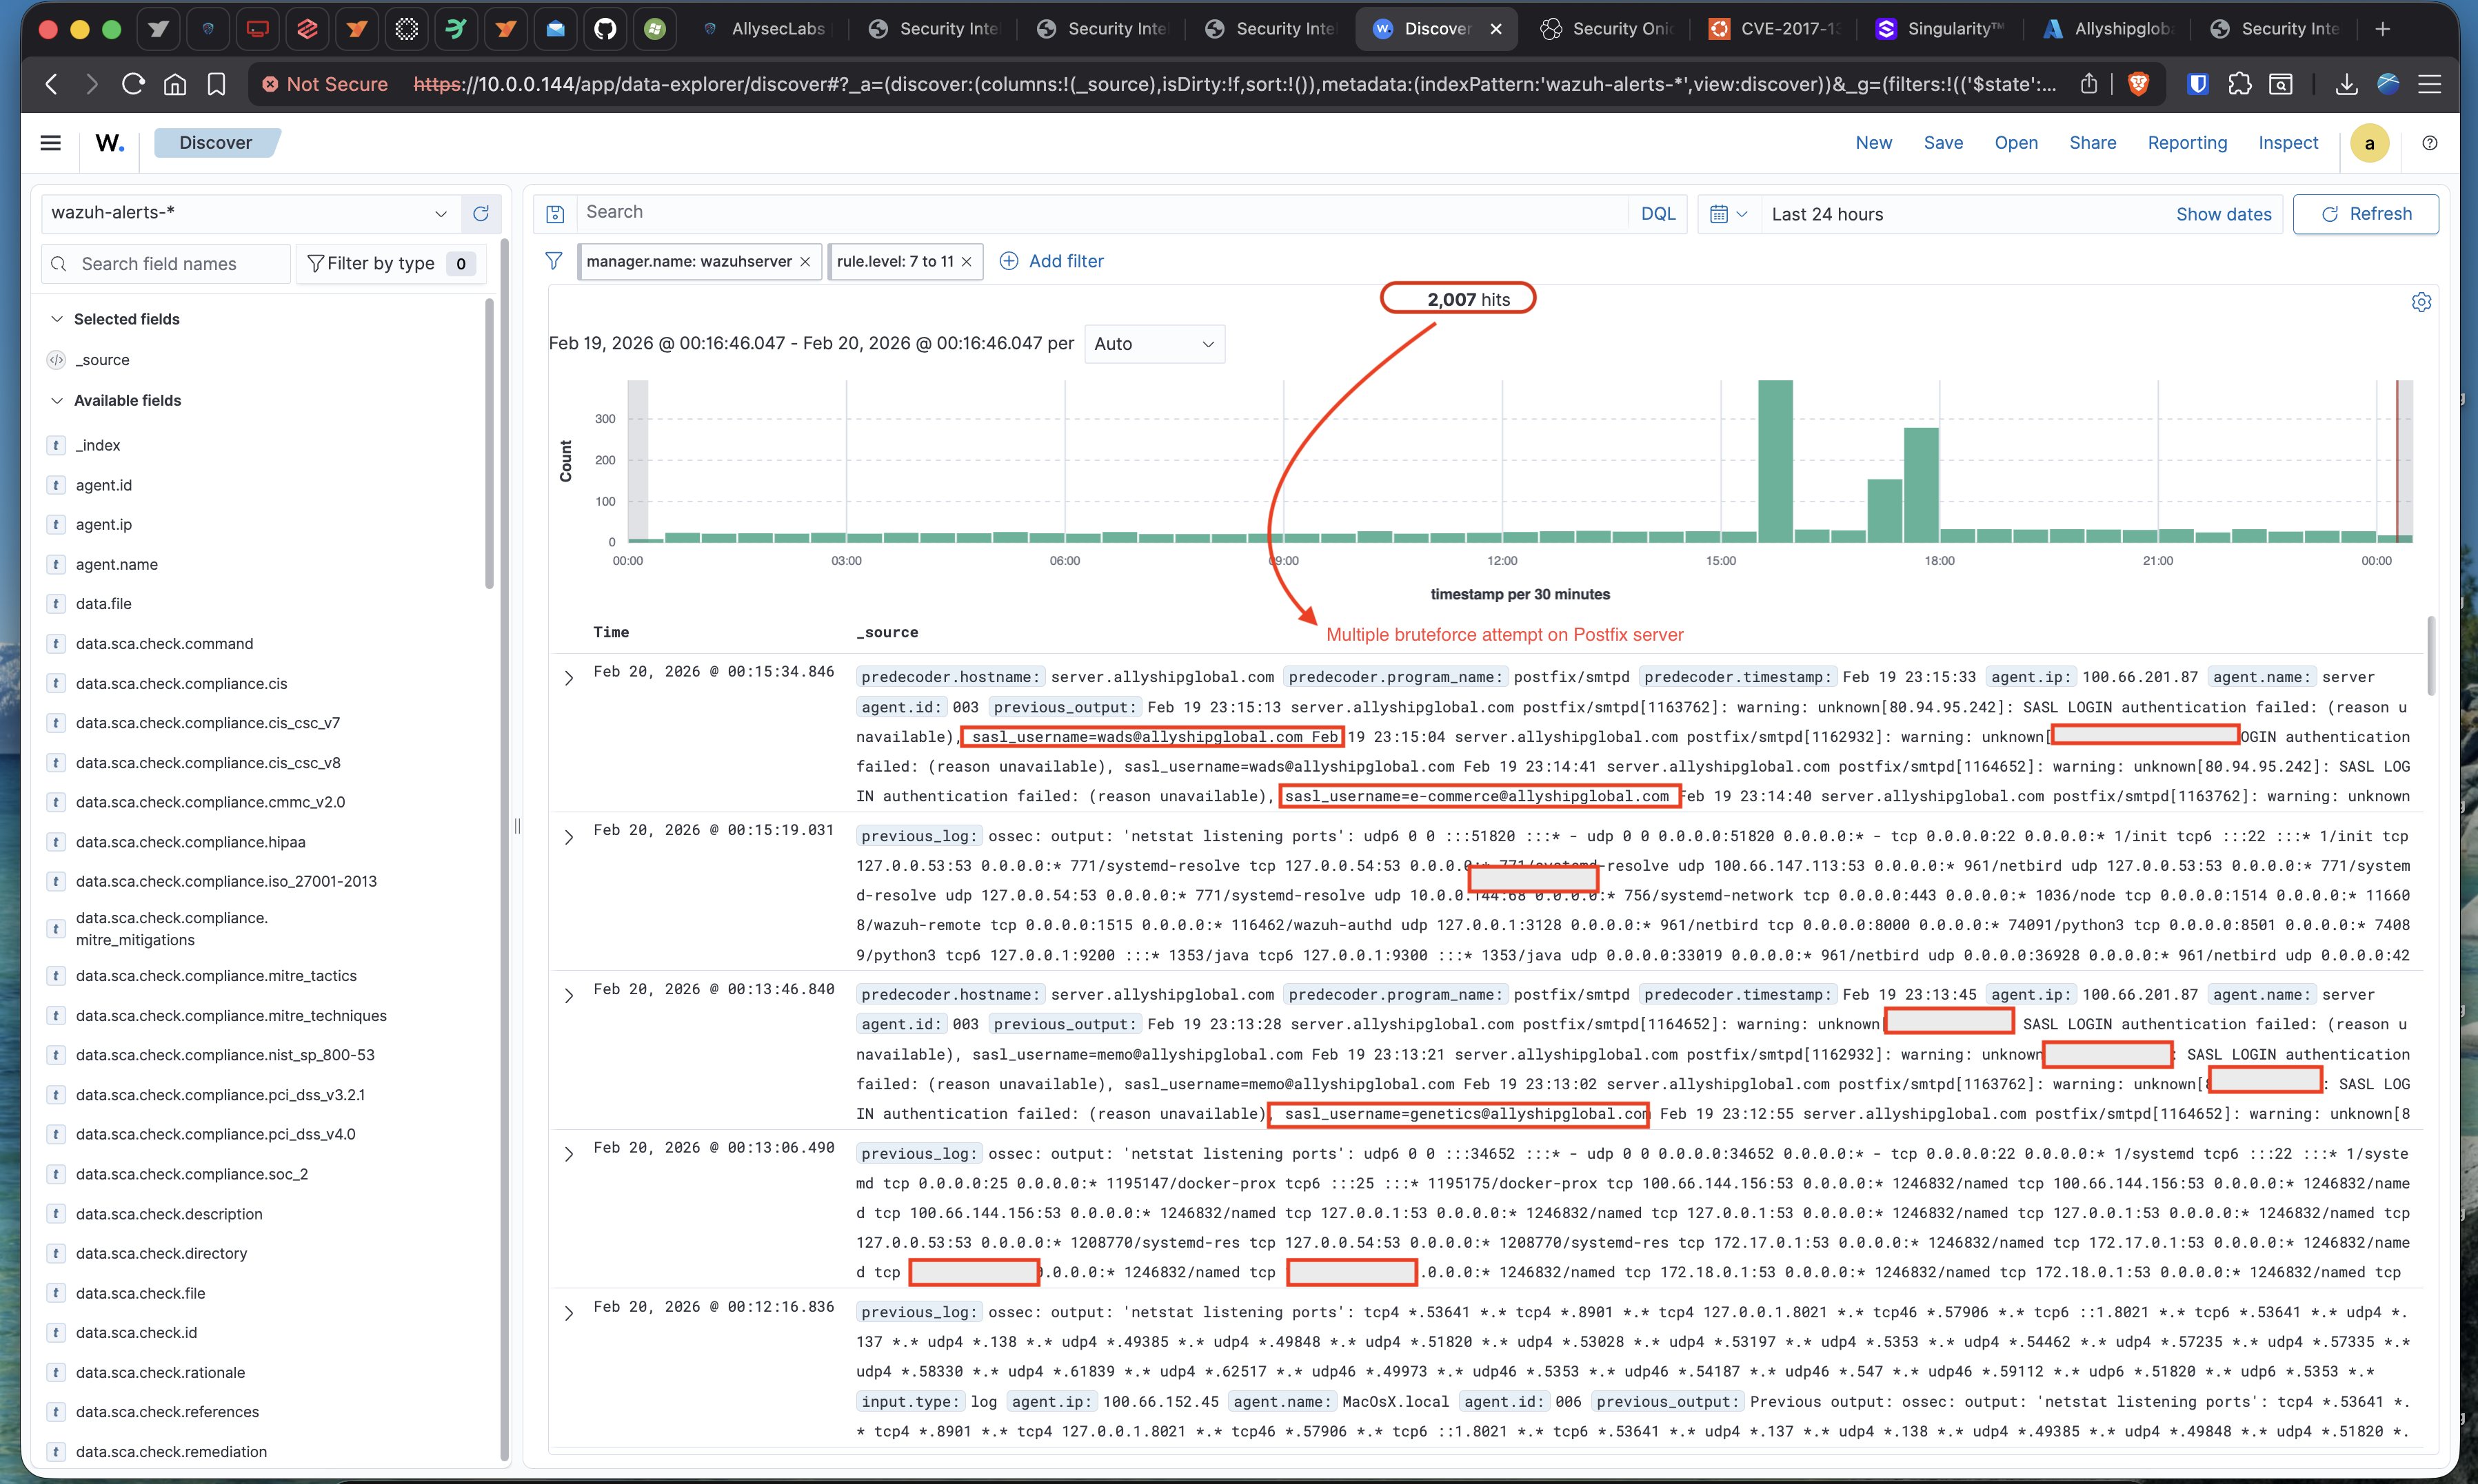The width and height of the screenshot is (2478, 1484).
Task: Open the wazuh-alerts-* index pattern dropdown
Action: point(251,213)
